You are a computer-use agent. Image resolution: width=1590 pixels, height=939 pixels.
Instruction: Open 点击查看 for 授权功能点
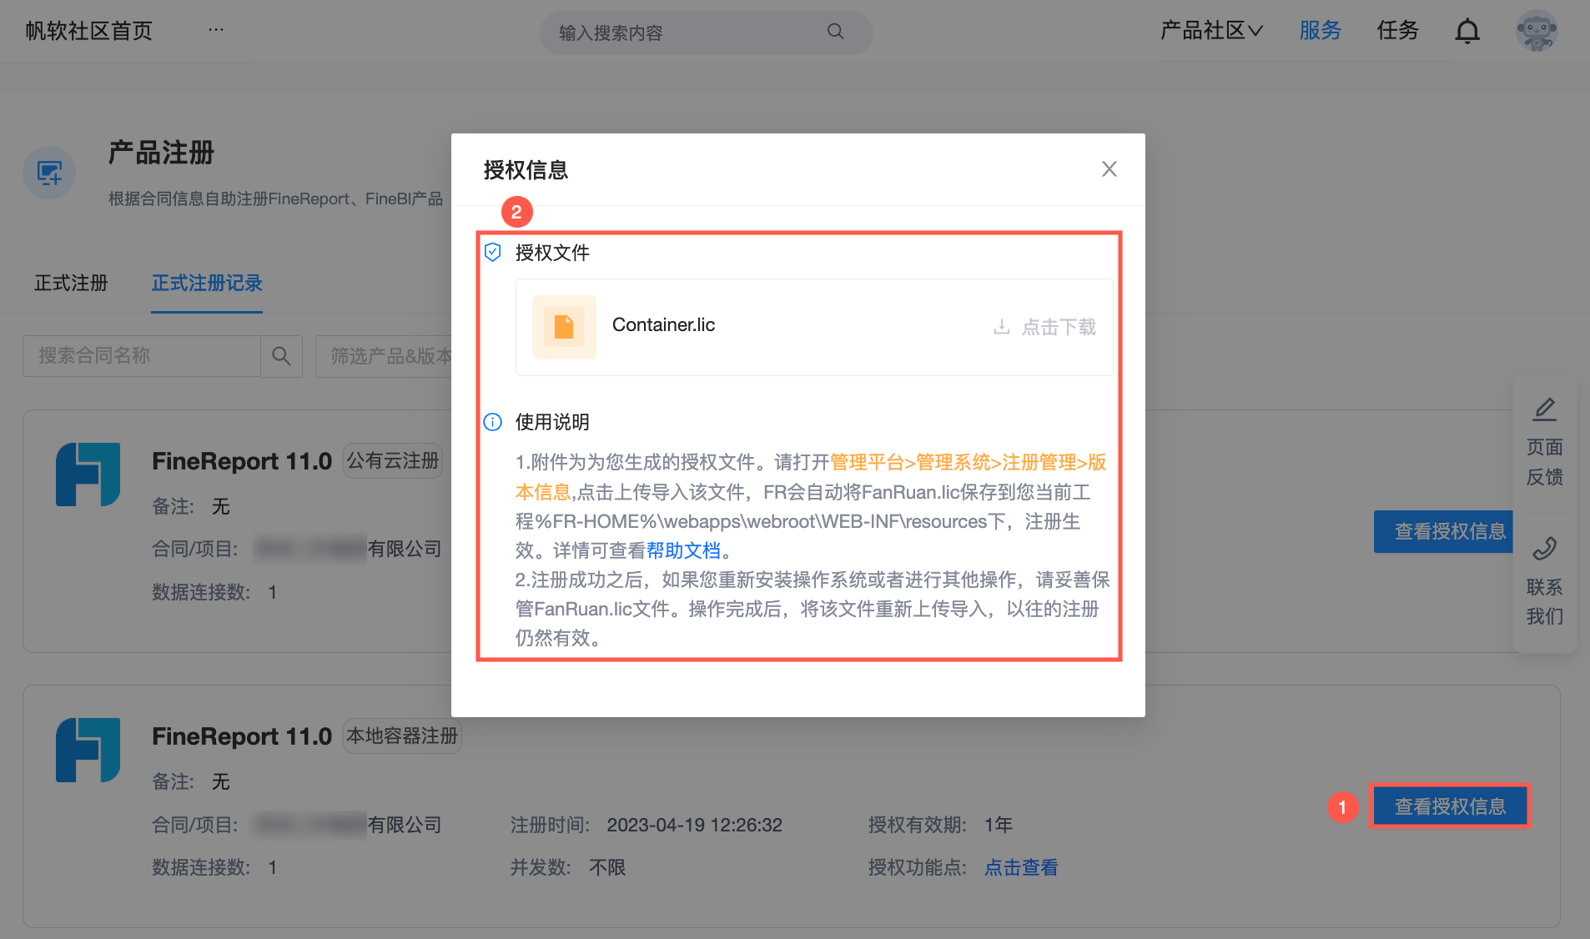pyautogui.click(x=1021, y=867)
